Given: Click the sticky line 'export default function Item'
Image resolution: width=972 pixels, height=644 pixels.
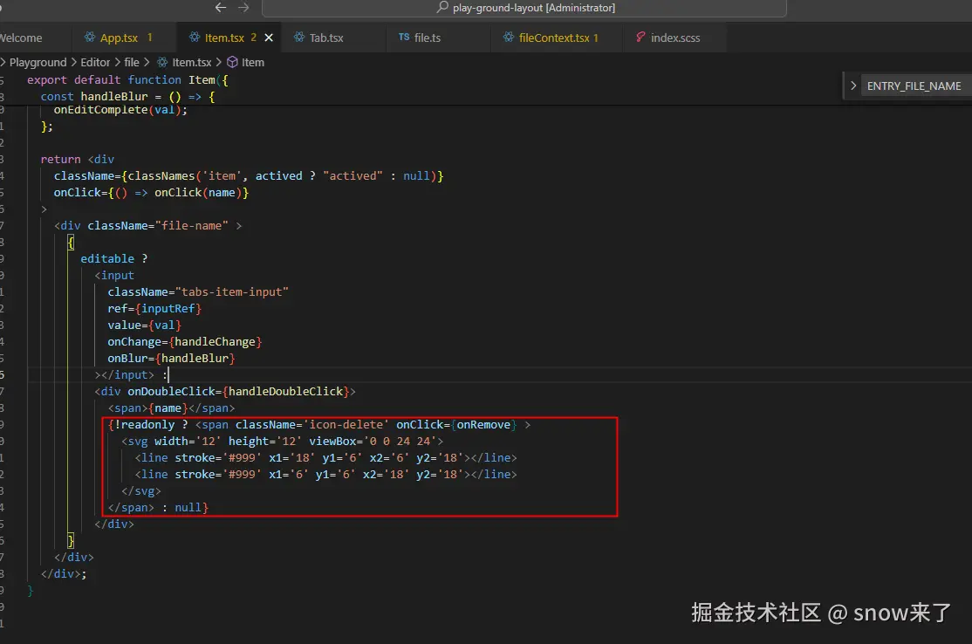Looking at the screenshot, I should point(127,80).
